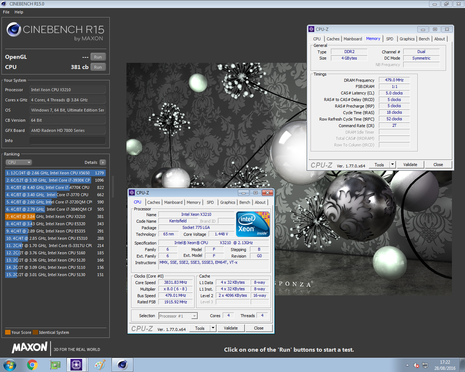The width and height of the screenshot is (465, 372).
Task: Click CPU-Z memory window title icon
Action: click(311, 29)
